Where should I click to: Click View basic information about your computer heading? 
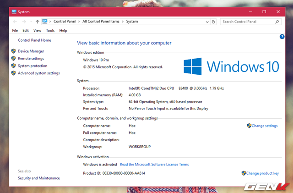click(124, 43)
